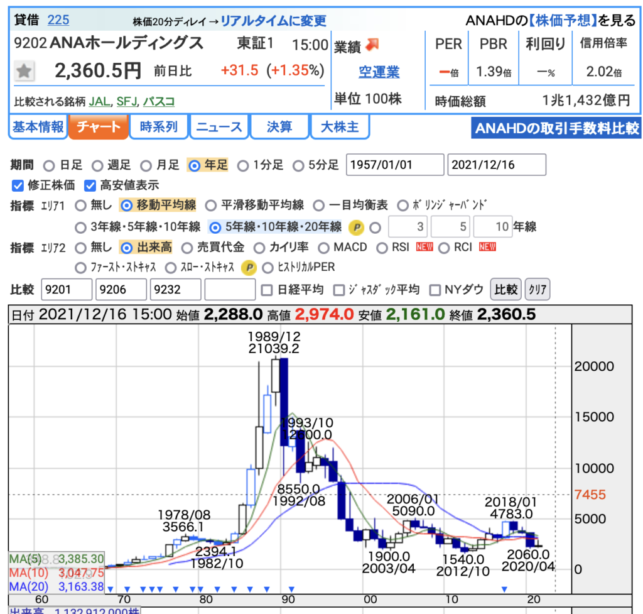Switch to the 決算 tab
The image size is (643, 614).
click(279, 127)
